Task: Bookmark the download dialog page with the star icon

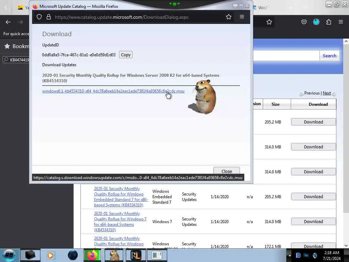Action: pyautogui.click(x=229, y=17)
